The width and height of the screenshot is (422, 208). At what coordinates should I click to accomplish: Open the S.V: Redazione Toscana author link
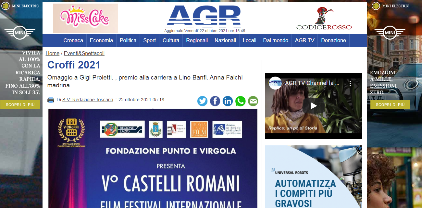click(88, 100)
